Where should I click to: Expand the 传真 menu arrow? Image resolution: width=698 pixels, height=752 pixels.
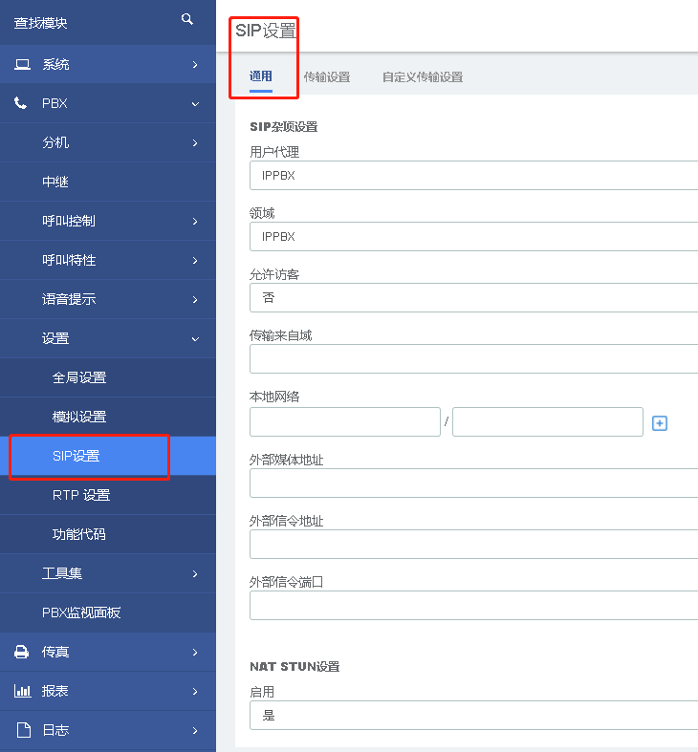(x=195, y=653)
